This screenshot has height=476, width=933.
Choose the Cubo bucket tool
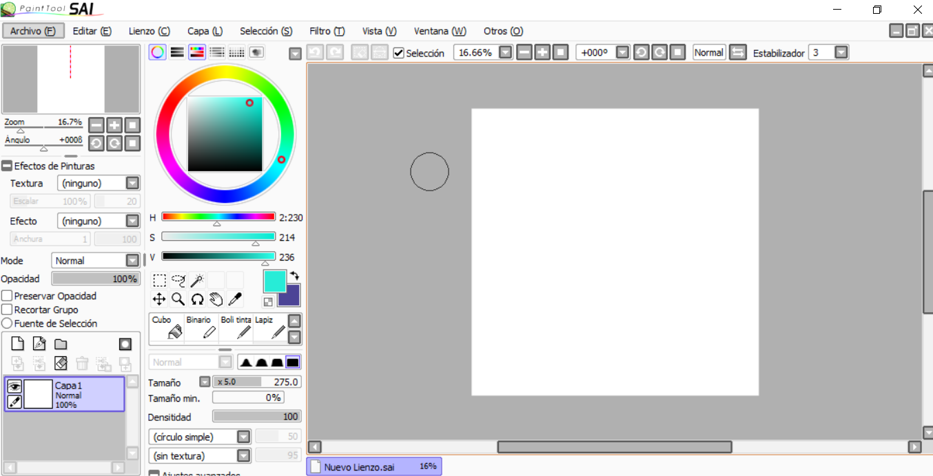click(x=167, y=327)
